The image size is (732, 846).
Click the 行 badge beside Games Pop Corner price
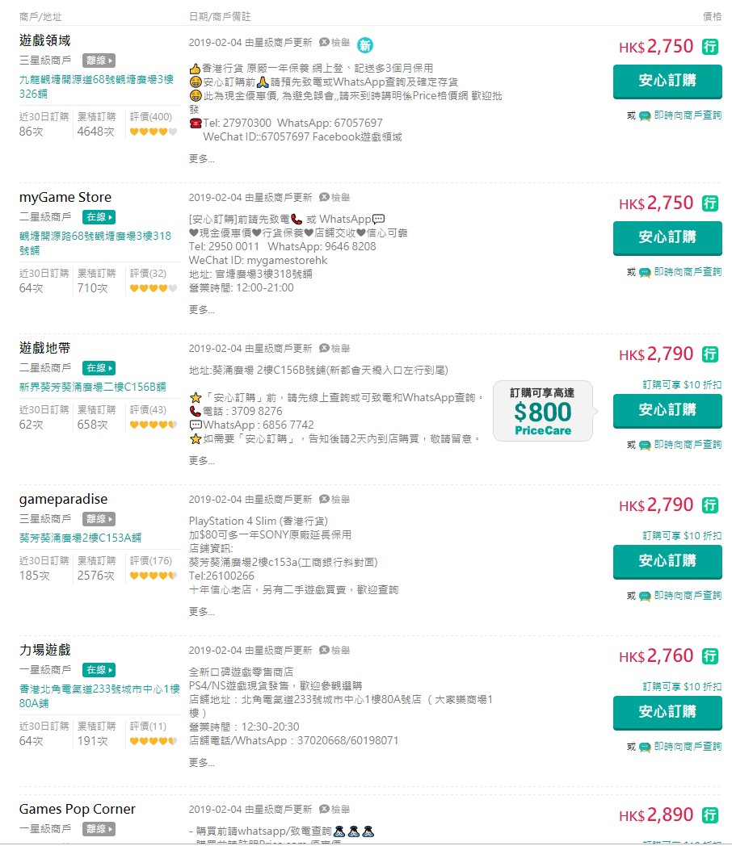click(x=710, y=815)
